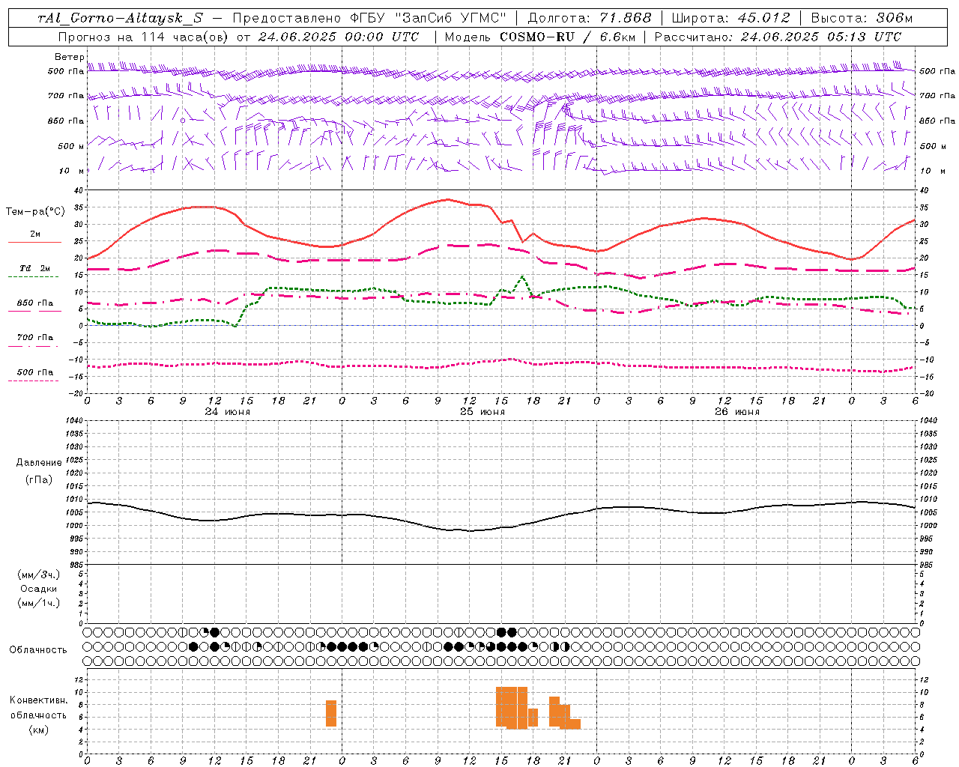This screenshot has height=767, width=959.
Task: Click the 25 июня date label
Action: click(x=482, y=412)
